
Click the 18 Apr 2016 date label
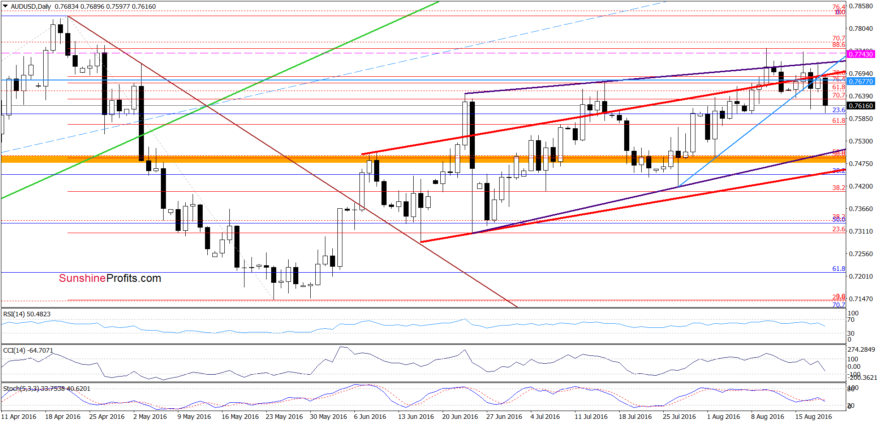[63, 417]
